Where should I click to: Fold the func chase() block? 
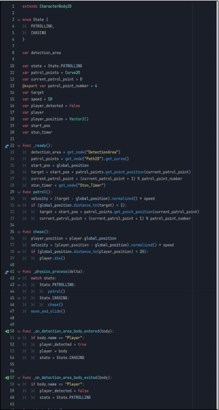(x=19, y=232)
